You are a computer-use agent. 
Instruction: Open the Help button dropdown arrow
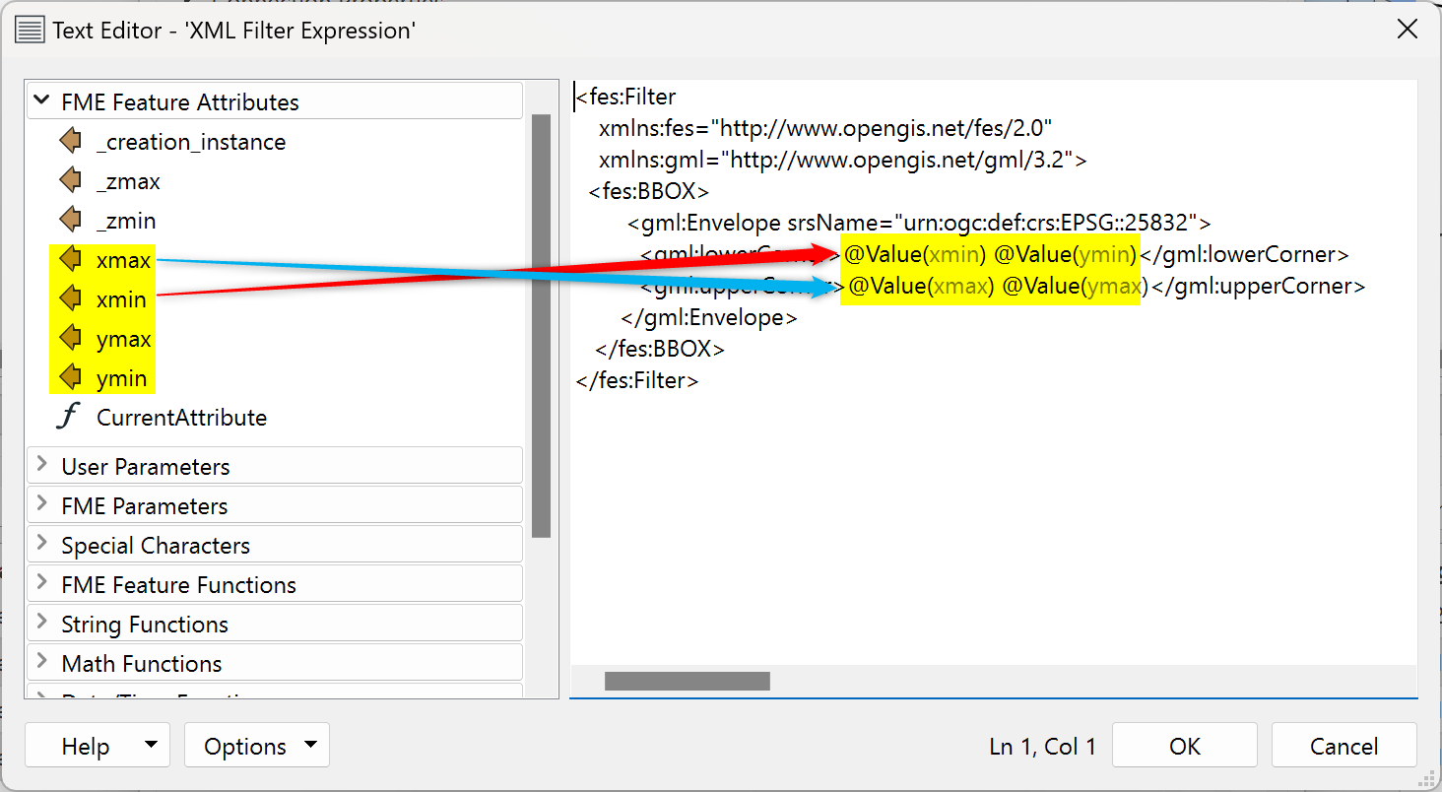tap(151, 746)
